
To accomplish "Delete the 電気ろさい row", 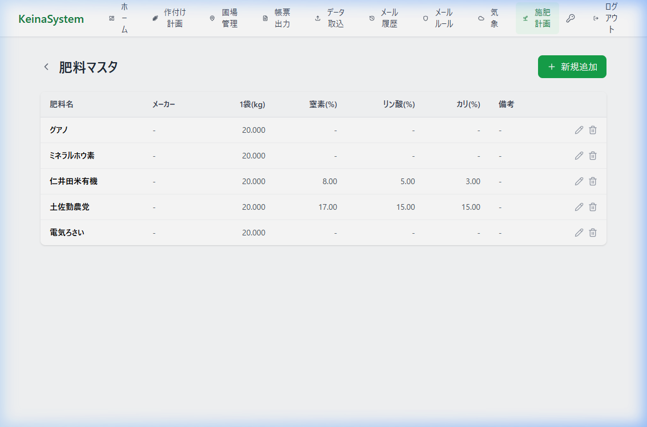I will pyautogui.click(x=593, y=233).
